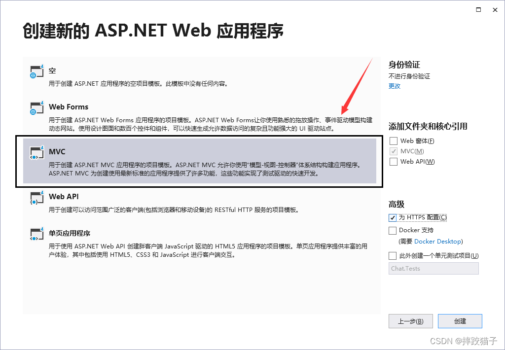This screenshot has height=350, width=505.
Task: Click the empty (空) template icon
Action: (x=36, y=71)
